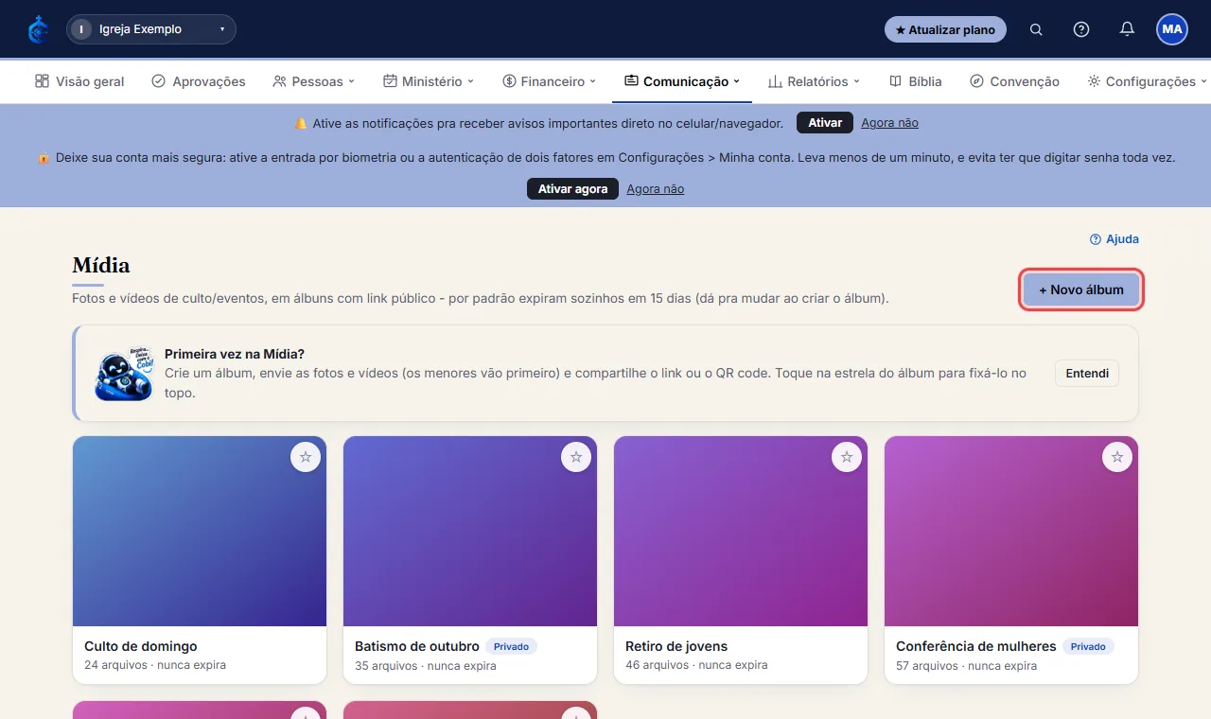Expand the Pessoas menu
Image resolution: width=1211 pixels, height=719 pixels.
pyautogui.click(x=313, y=81)
